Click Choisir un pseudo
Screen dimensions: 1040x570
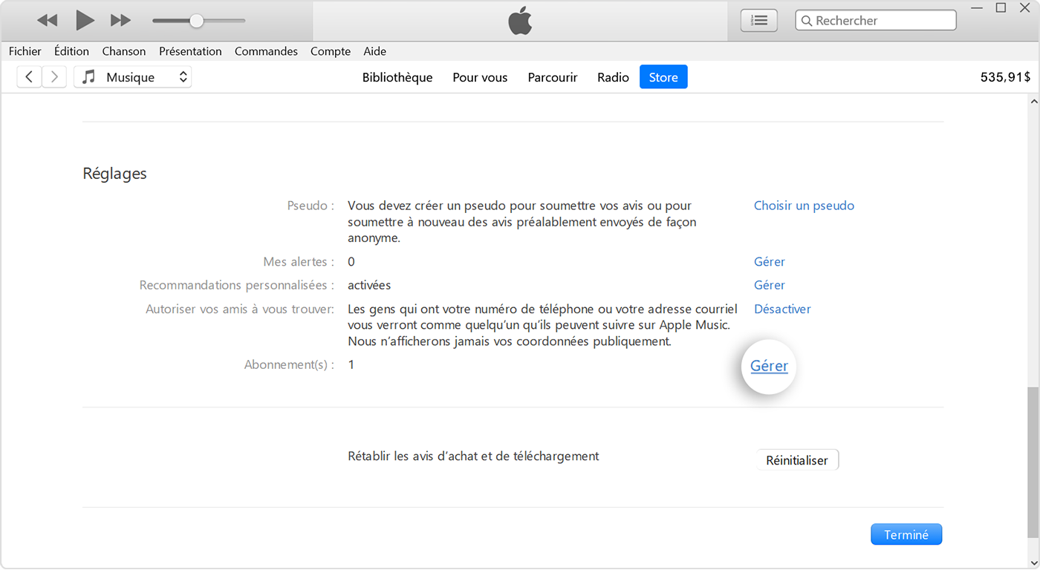coord(804,206)
